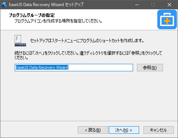The height and width of the screenshot is (138, 178).
Task: Click the heading プログラムグループの指定
Action: pos(32,15)
